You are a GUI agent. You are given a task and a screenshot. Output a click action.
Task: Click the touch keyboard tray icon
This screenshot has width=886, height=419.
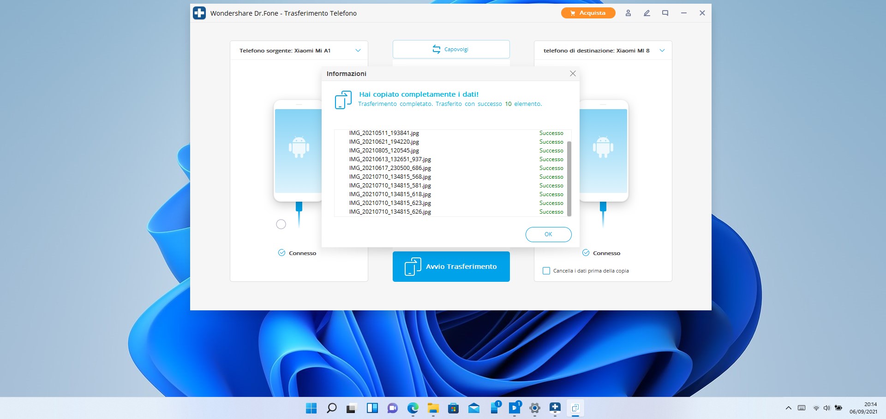point(802,408)
